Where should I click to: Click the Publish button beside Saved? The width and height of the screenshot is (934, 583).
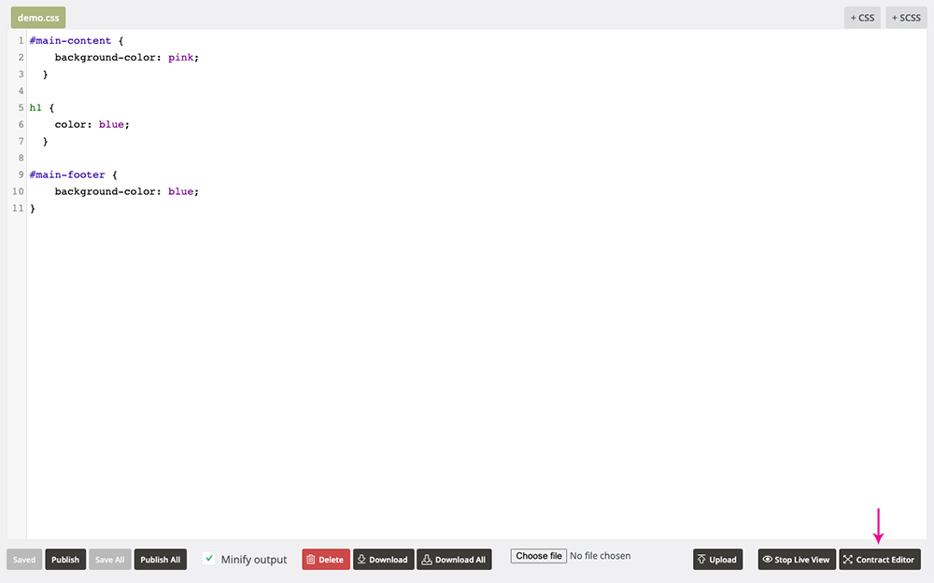(x=65, y=559)
